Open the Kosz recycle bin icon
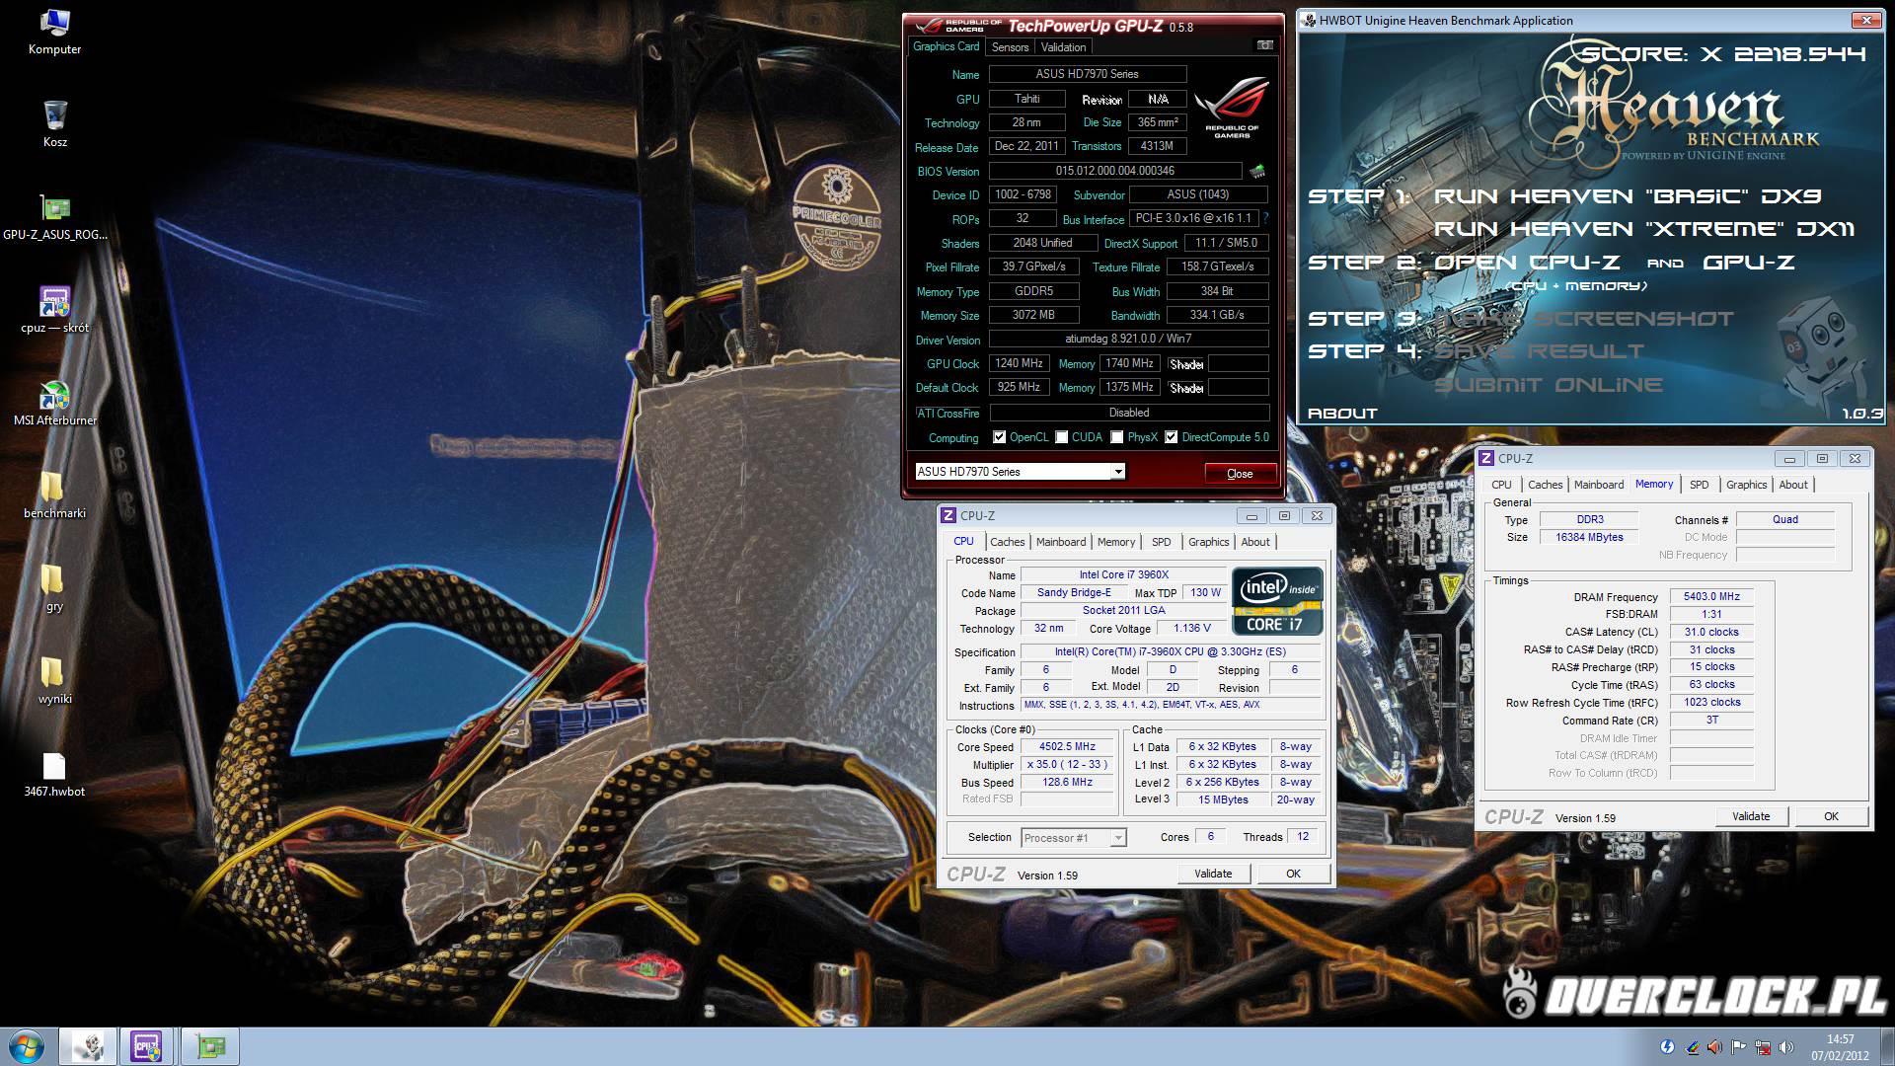Viewport: 1895px width, 1066px height. pyautogui.click(x=55, y=124)
